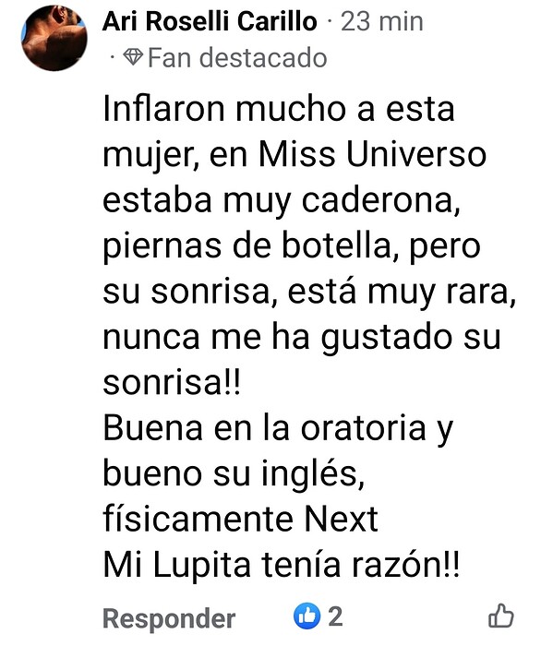
Task: Click the word sonrisa!! ending the sentence
Action: pyautogui.click(x=172, y=383)
